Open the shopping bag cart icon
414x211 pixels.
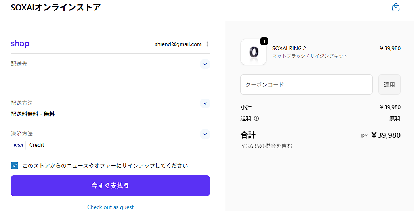(x=395, y=8)
